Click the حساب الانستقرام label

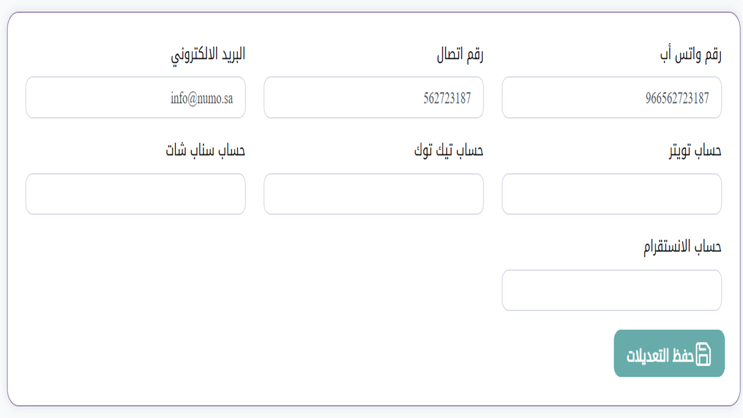coord(682,247)
